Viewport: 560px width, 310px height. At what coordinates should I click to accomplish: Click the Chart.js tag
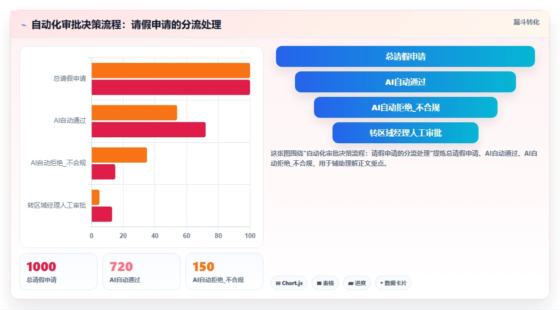pos(289,283)
